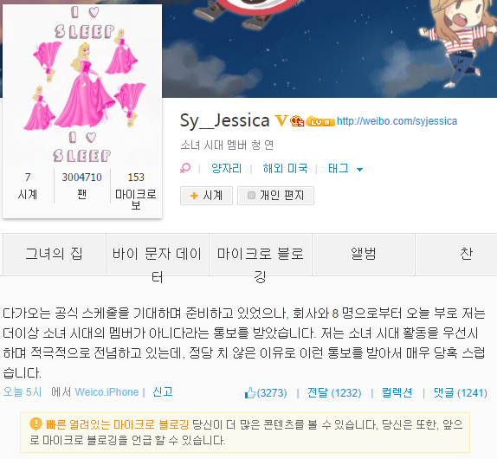Open the 그녀의 집 tab
The height and width of the screenshot is (459, 497).
click(55, 255)
